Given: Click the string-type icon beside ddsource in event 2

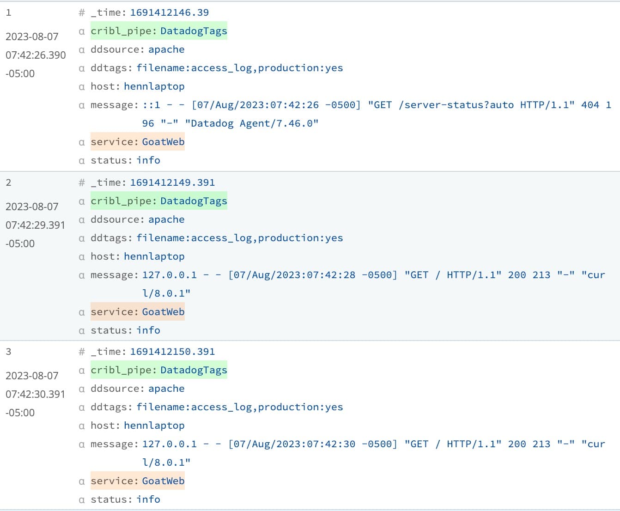Looking at the screenshot, I should [82, 220].
